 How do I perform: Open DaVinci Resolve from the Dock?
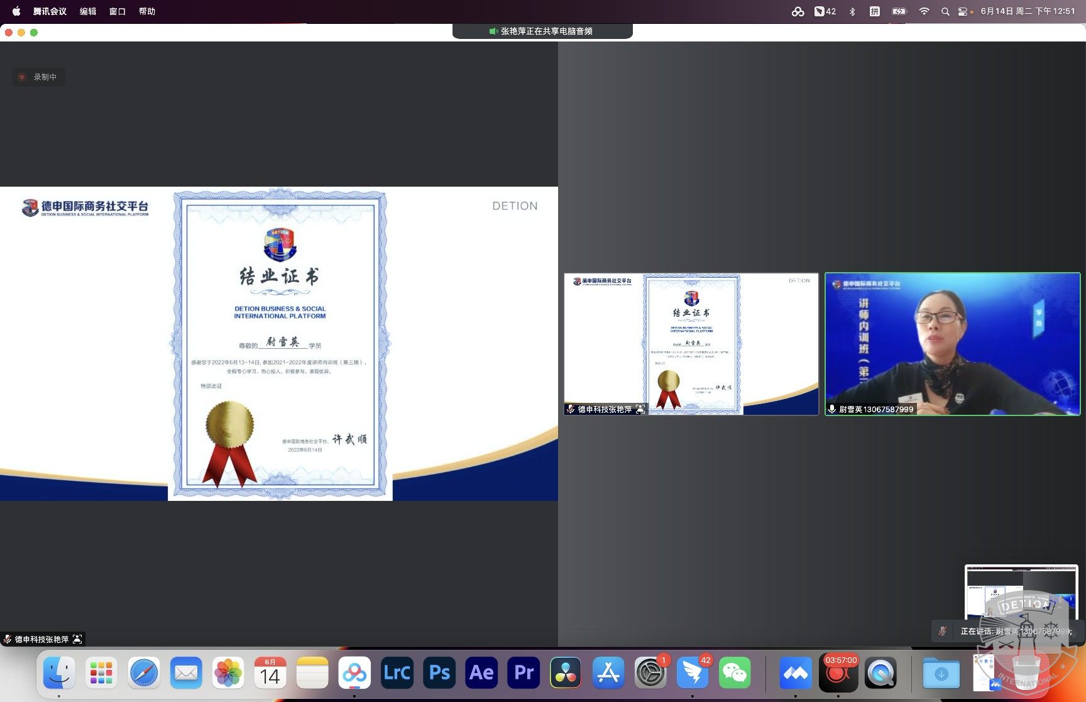tap(566, 673)
